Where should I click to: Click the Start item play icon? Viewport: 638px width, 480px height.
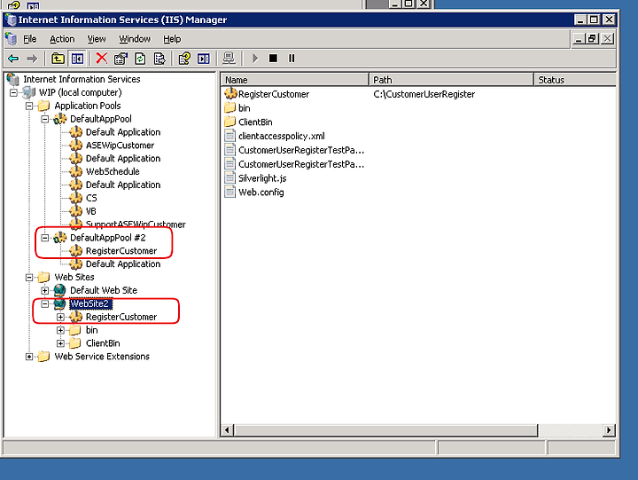[x=255, y=59]
